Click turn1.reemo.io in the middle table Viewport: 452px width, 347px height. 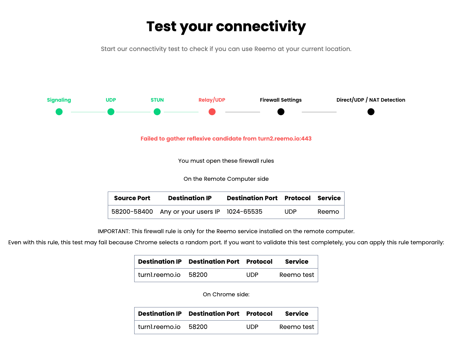click(159, 275)
